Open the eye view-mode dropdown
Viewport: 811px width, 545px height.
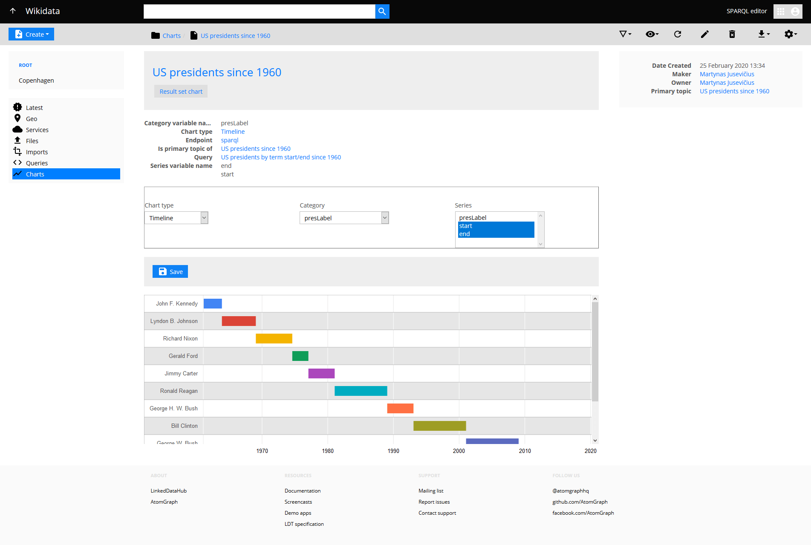(x=652, y=34)
